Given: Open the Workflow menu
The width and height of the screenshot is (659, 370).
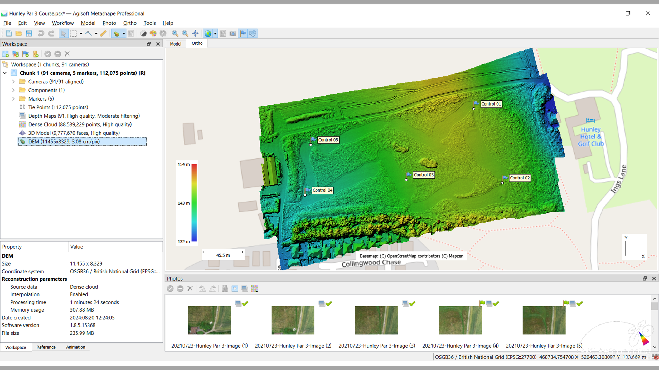Looking at the screenshot, I should click(62, 23).
